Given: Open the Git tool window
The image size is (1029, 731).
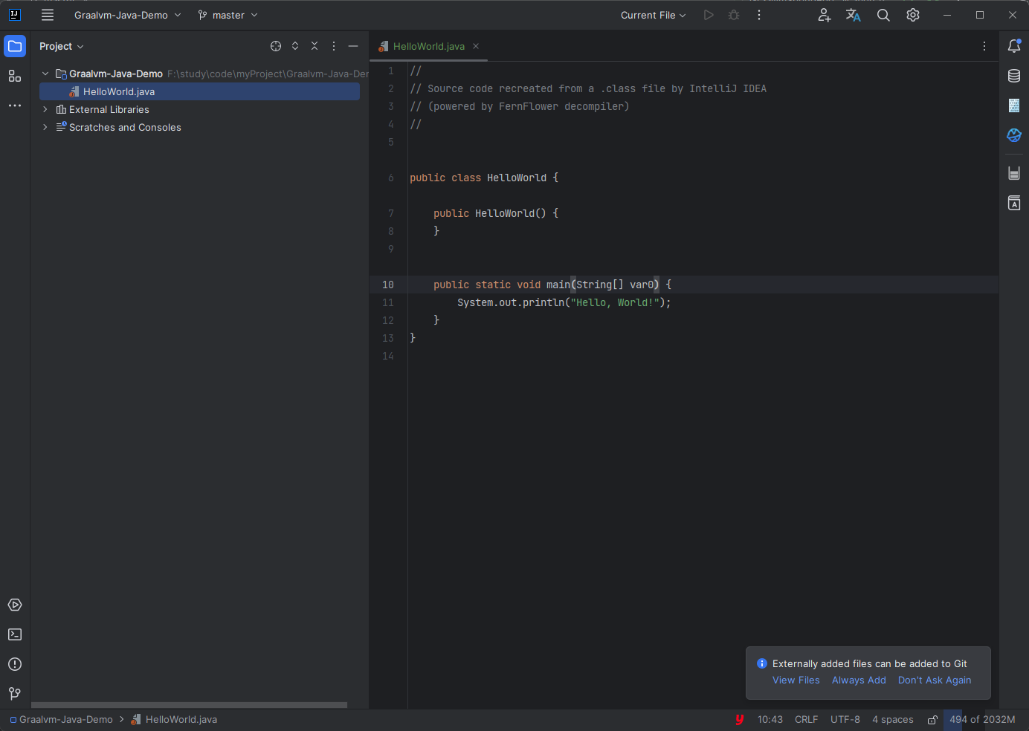Looking at the screenshot, I should pos(15,694).
